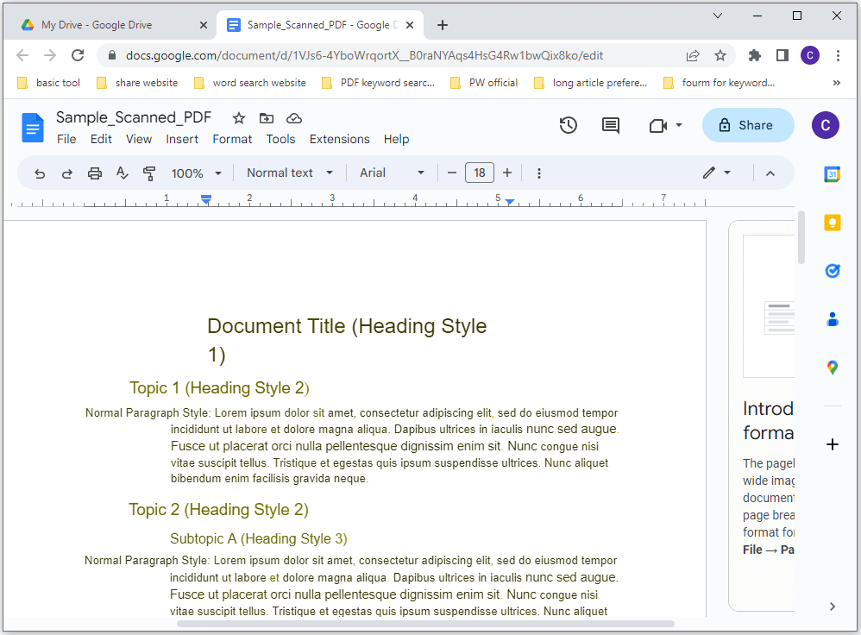Open the Contacts side panel
861x635 pixels.
coord(832,319)
